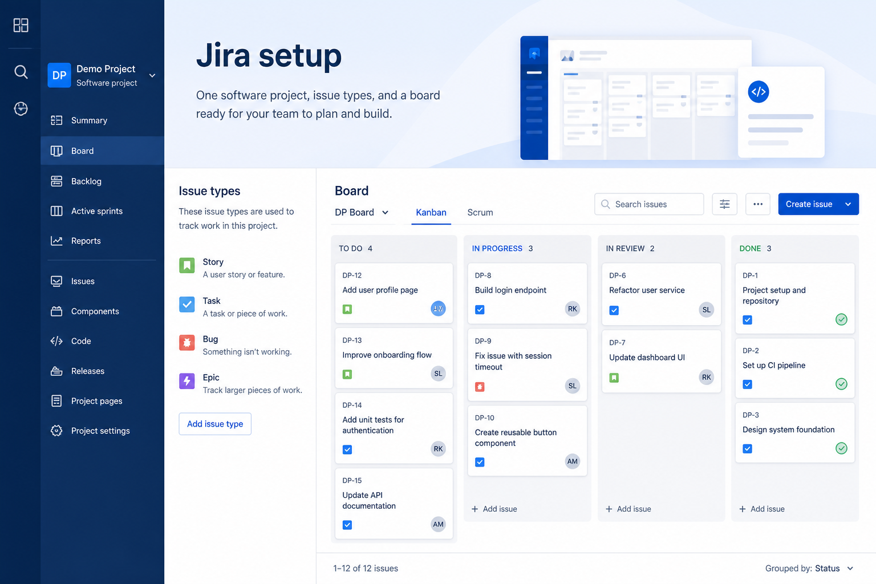Toggle task checkbox on DP-2 card
This screenshot has height=584, width=876.
pos(748,384)
